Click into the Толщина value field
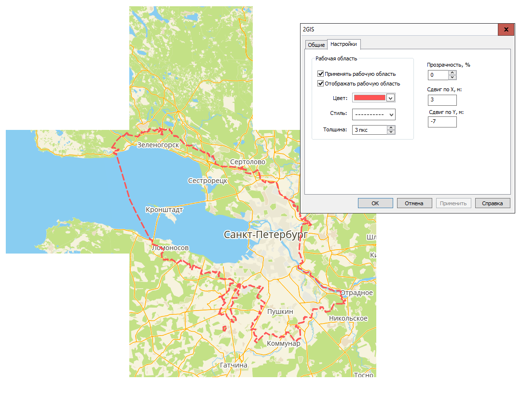Image resolution: width=521 pixels, height=396 pixels. click(x=370, y=130)
